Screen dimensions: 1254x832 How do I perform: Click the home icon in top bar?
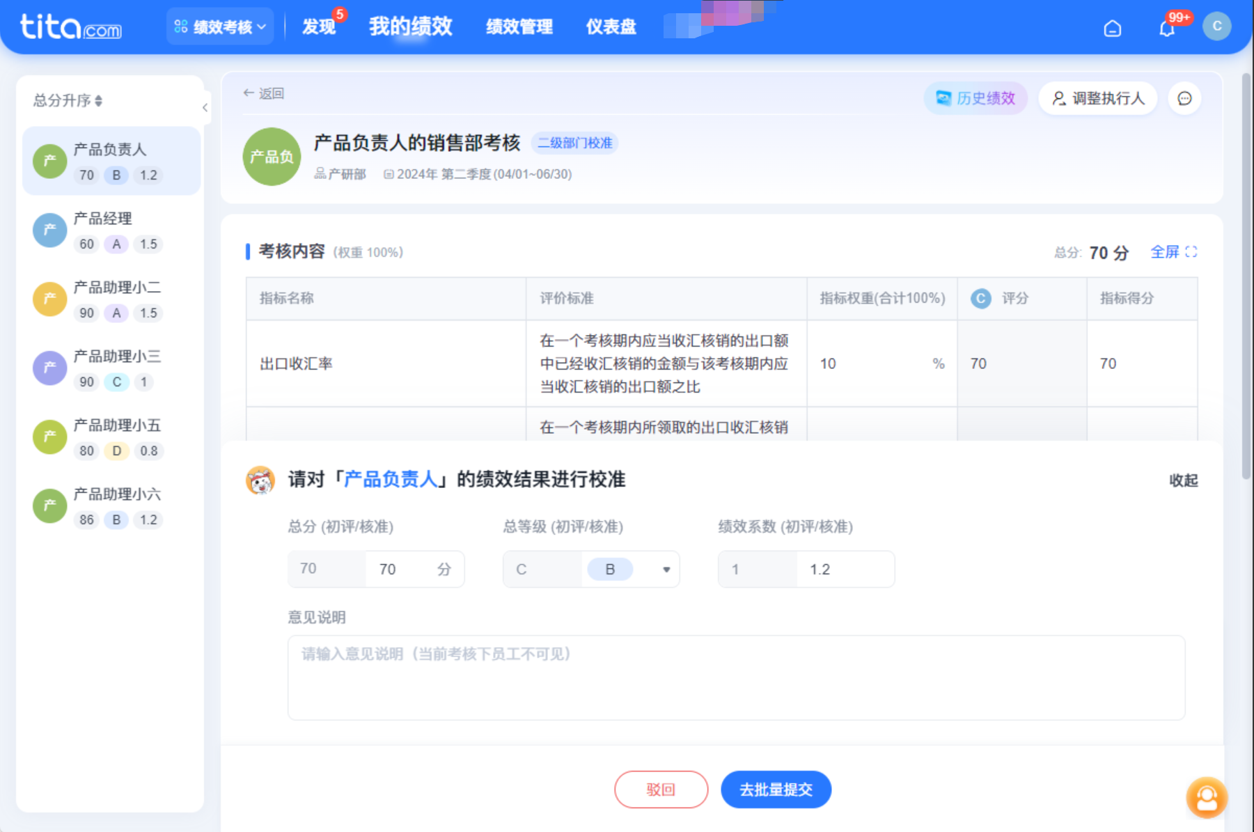click(x=1112, y=28)
